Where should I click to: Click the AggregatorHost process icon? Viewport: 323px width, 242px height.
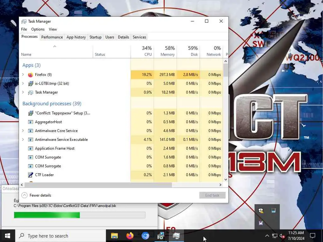point(31,122)
